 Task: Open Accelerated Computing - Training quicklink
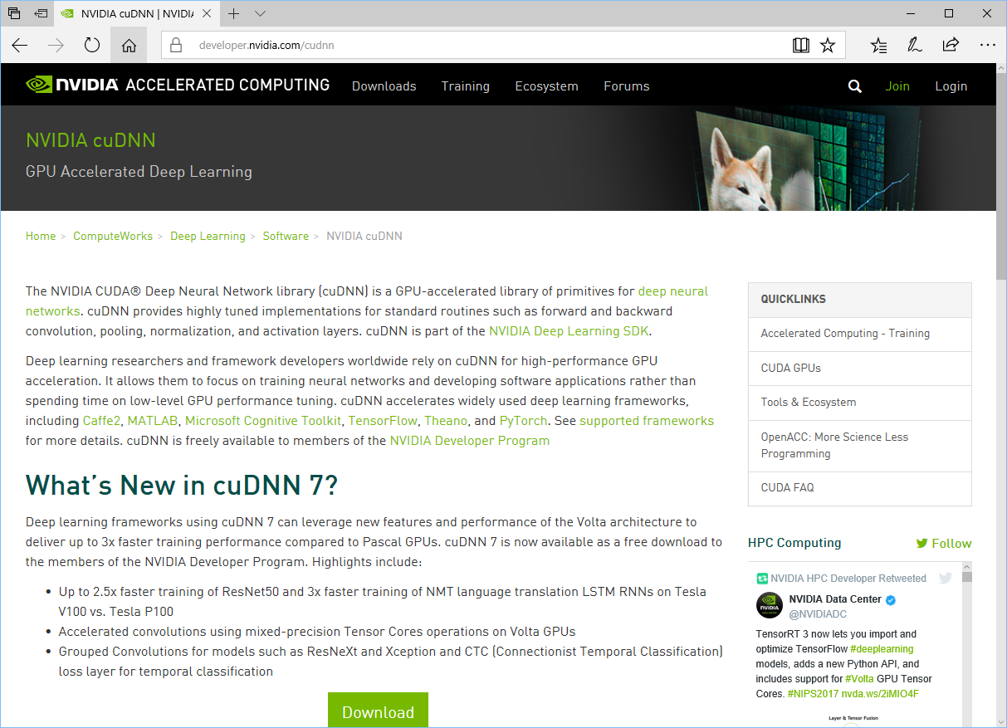click(x=845, y=334)
